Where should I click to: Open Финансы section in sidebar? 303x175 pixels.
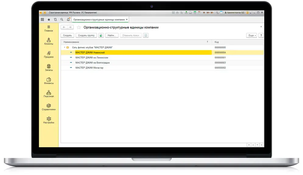click(49, 81)
